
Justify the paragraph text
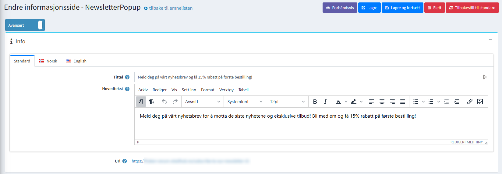click(x=403, y=102)
